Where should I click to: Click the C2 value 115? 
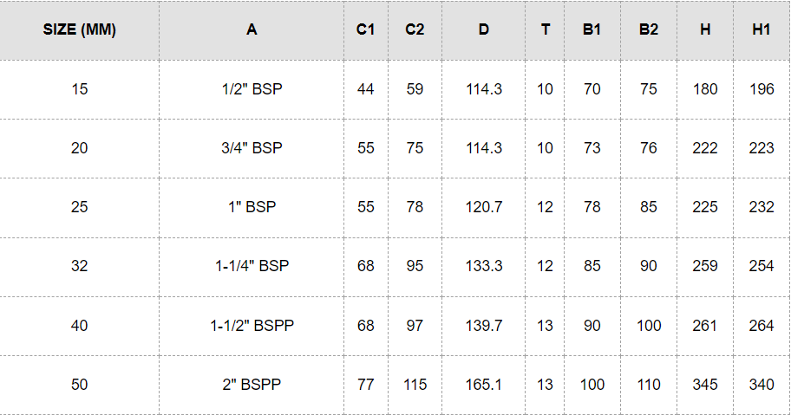[x=415, y=385]
